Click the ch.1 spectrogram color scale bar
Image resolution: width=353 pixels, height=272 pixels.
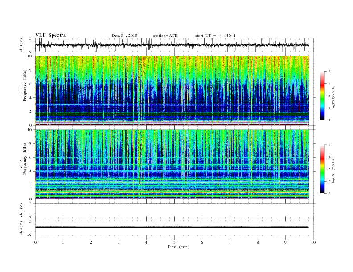(x=322, y=96)
